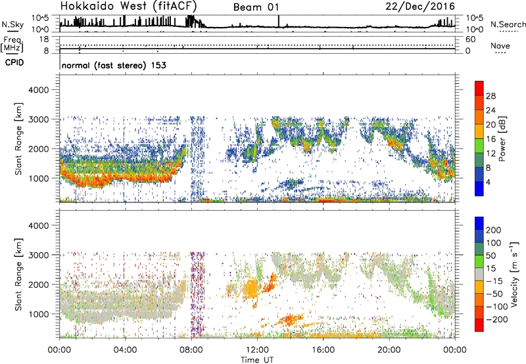
Task: Select the N.Sky legend label
Action: pyautogui.click(x=12, y=24)
